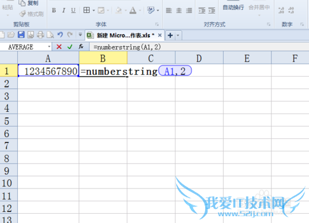This screenshot has height=223, width=309.
Task: Apply cell borders icon
Action: pyautogui.click(x=87, y=10)
